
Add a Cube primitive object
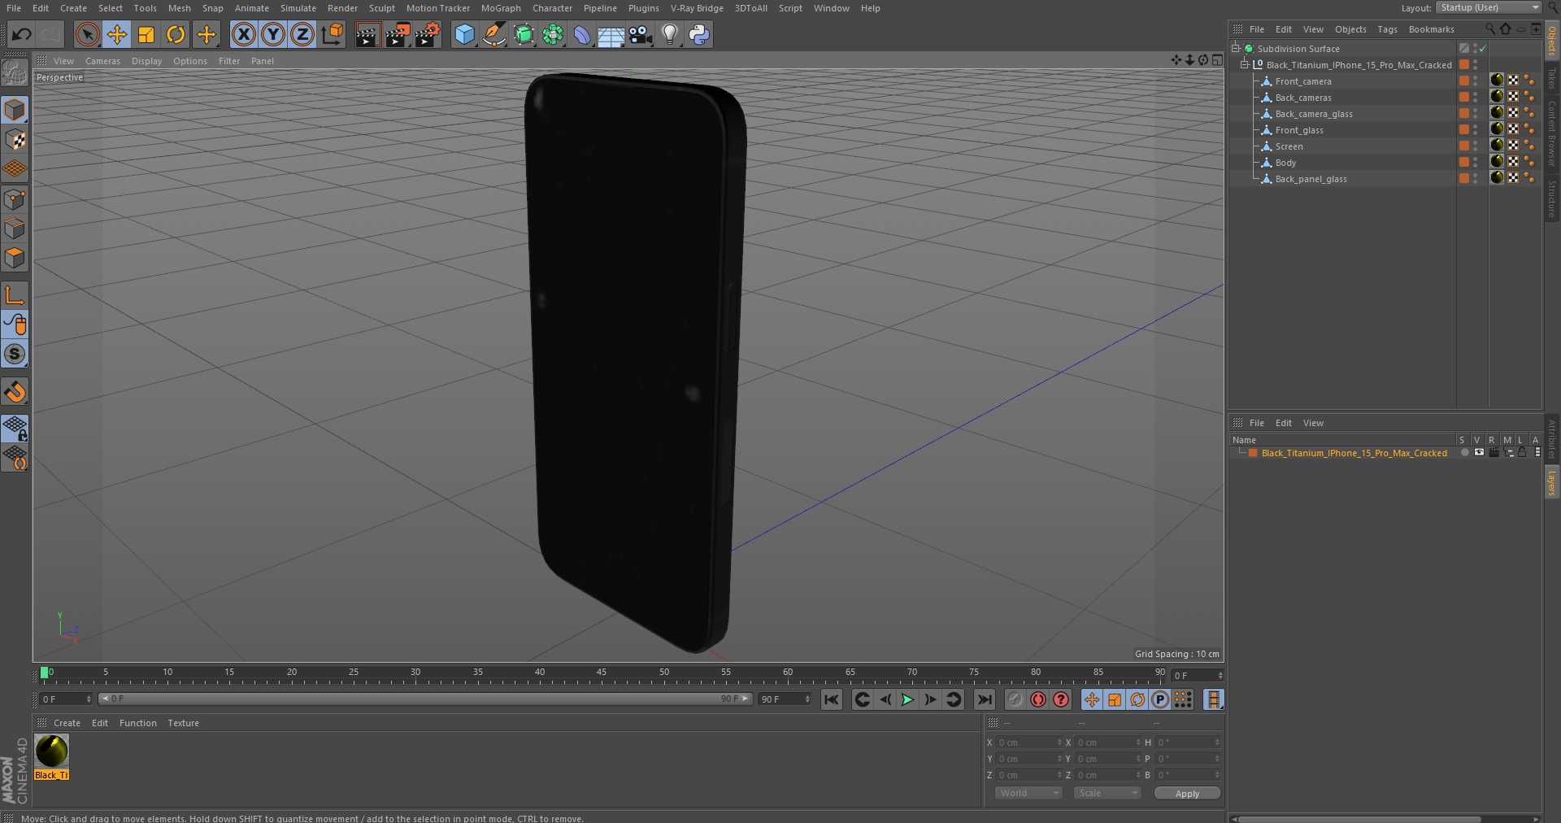[464, 34]
